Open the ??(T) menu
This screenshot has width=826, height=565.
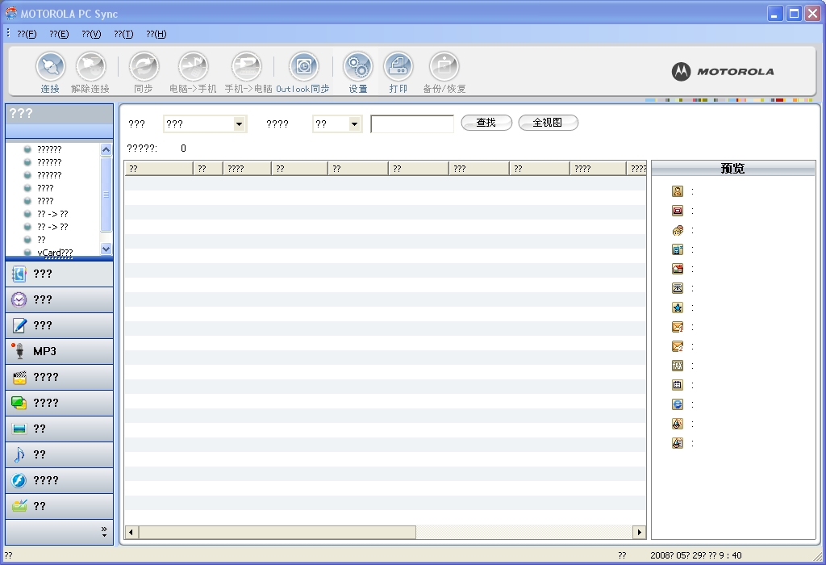pyautogui.click(x=123, y=34)
